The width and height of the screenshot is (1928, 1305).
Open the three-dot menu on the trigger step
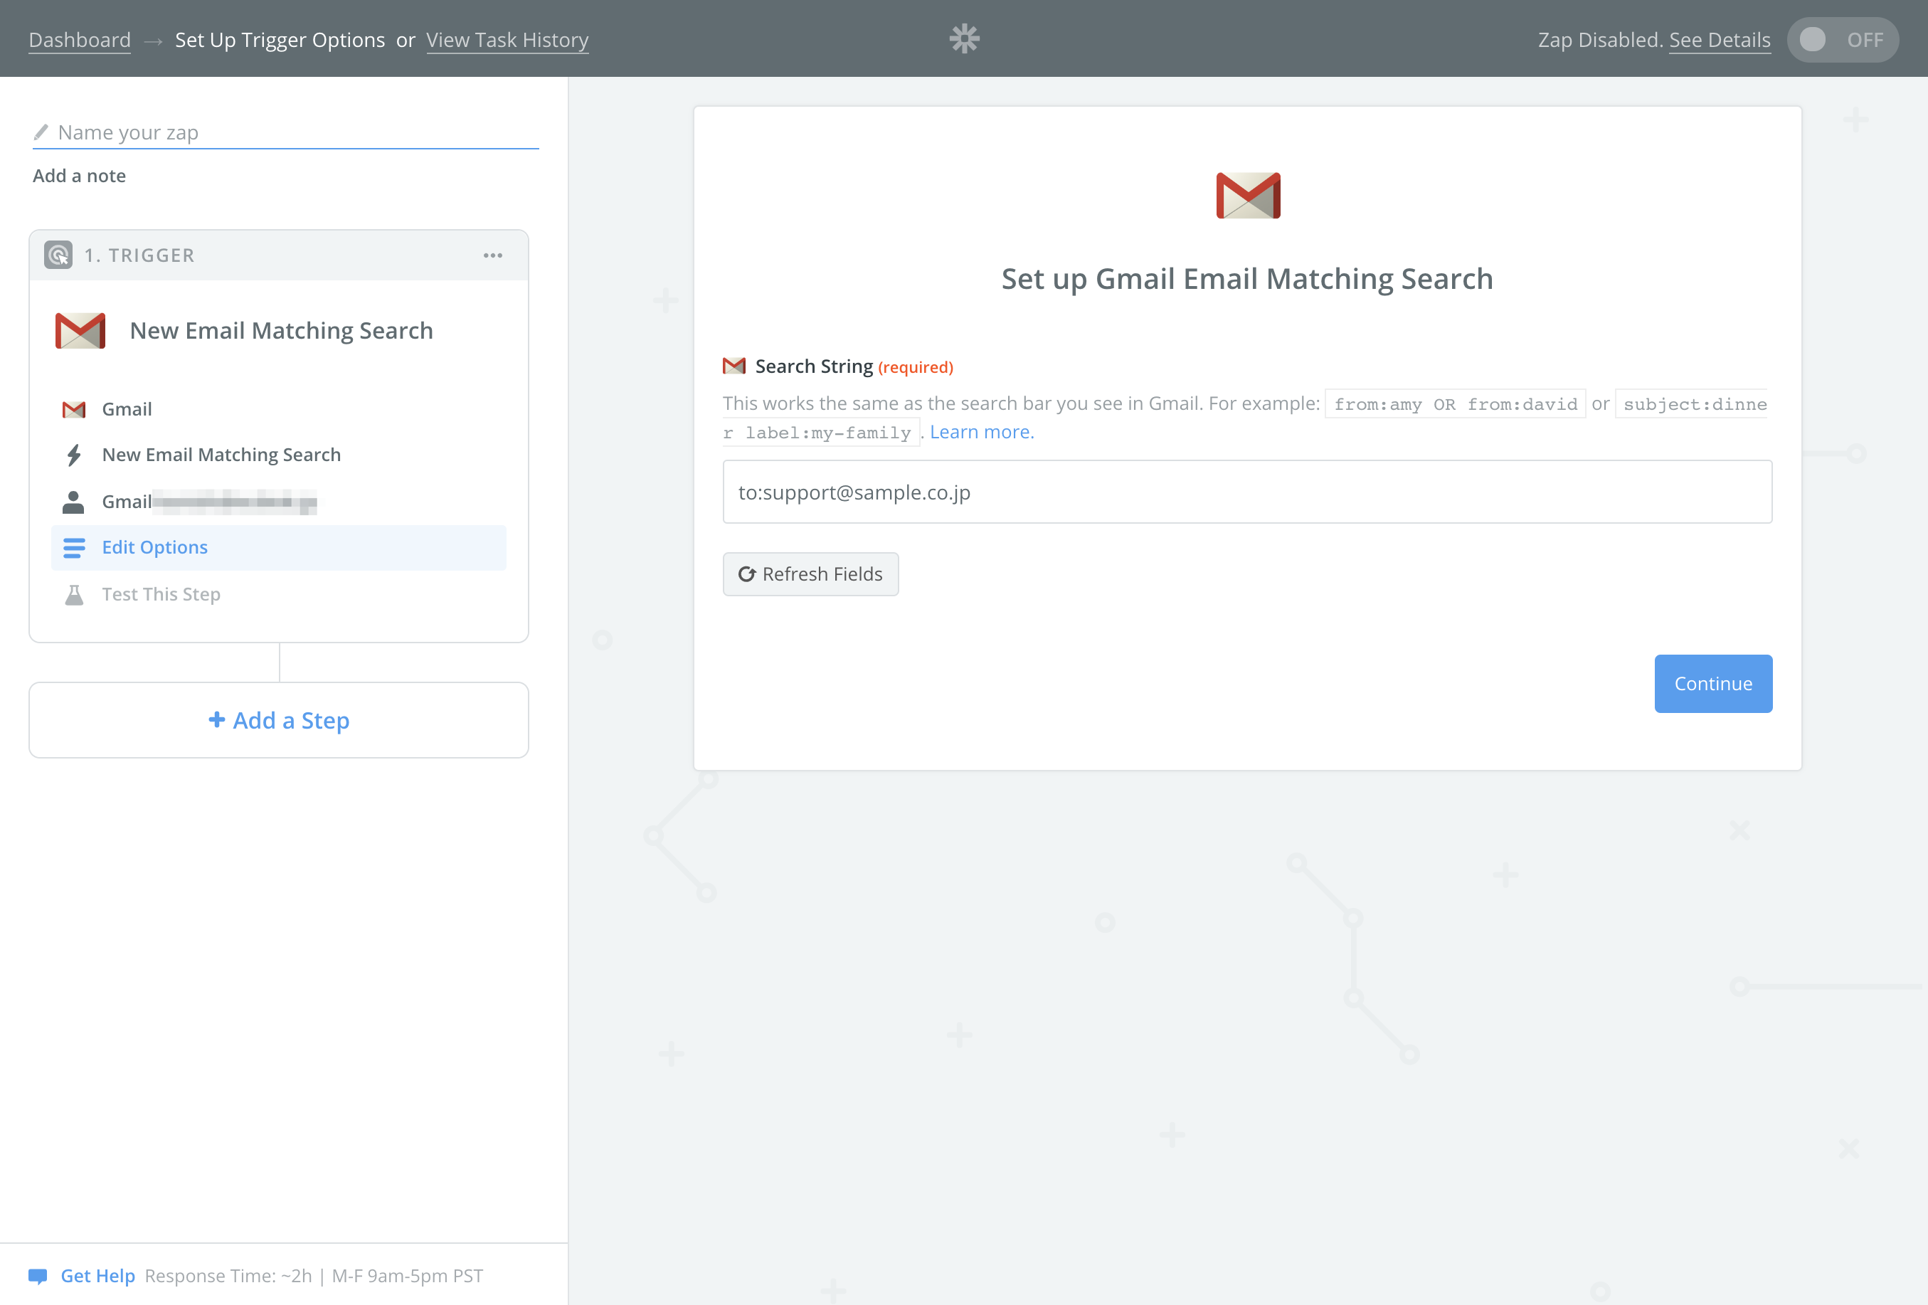(494, 255)
